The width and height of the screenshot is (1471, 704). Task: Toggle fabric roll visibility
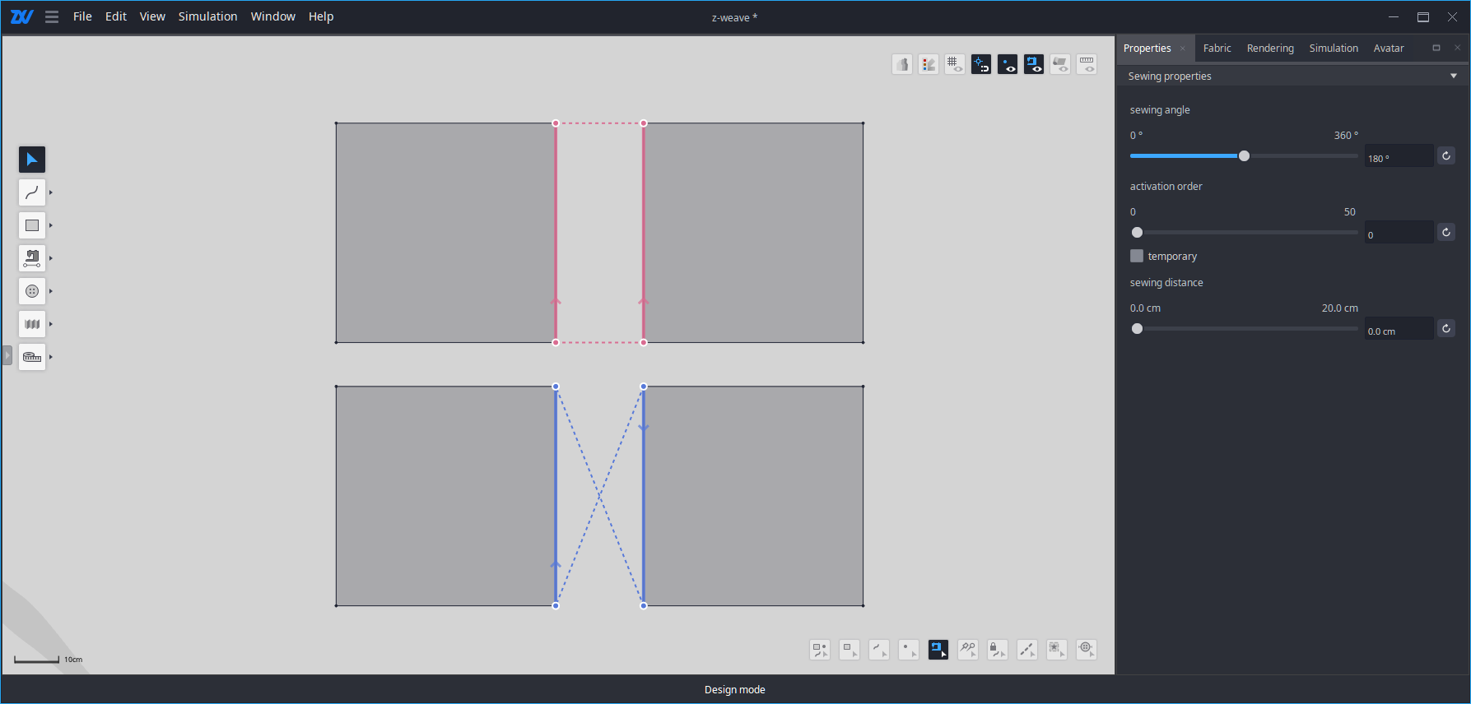tap(1060, 64)
